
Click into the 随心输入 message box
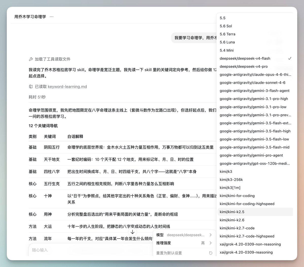tap(90, 250)
